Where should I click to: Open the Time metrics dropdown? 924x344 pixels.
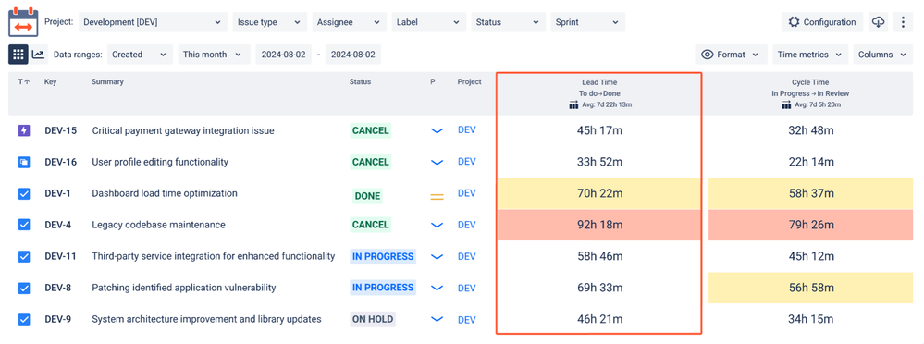810,55
